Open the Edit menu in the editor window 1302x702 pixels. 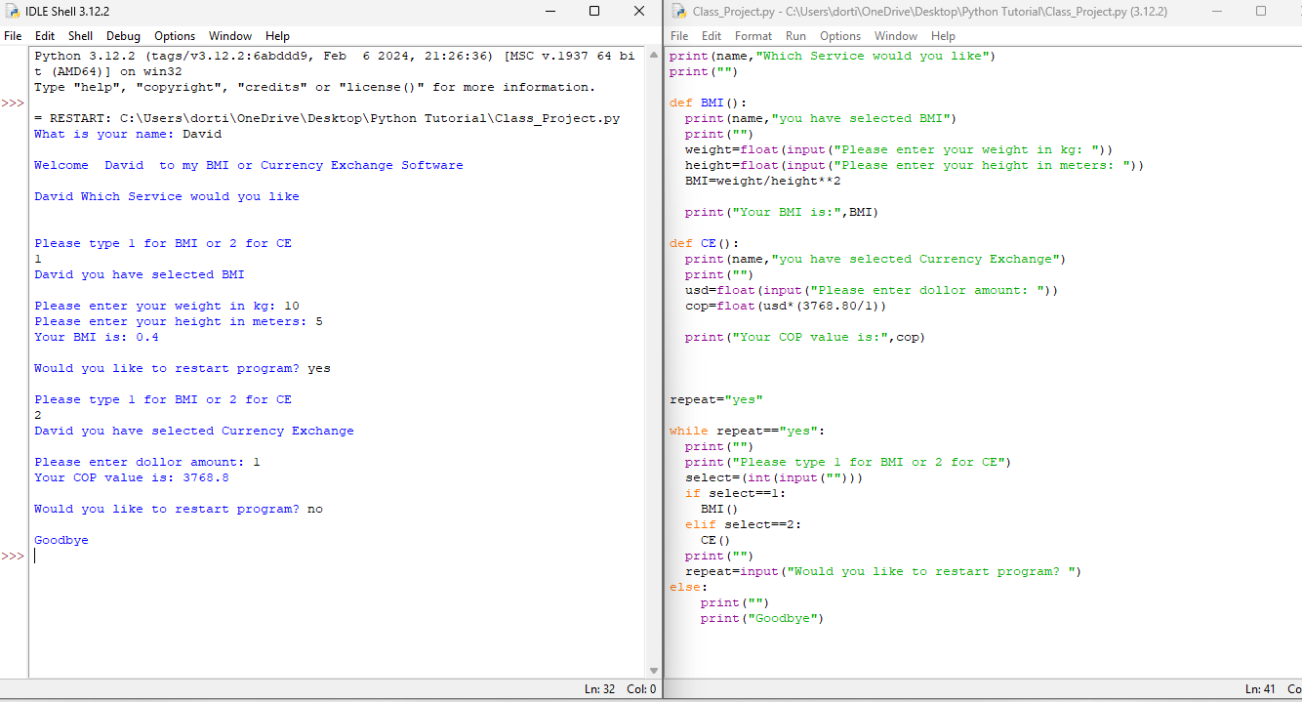point(712,36)
